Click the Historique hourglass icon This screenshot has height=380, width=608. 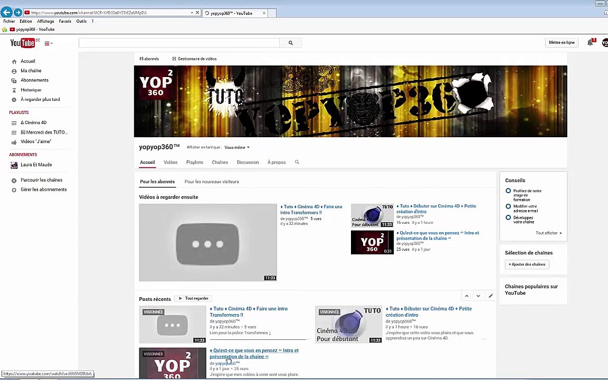[14, 90]
